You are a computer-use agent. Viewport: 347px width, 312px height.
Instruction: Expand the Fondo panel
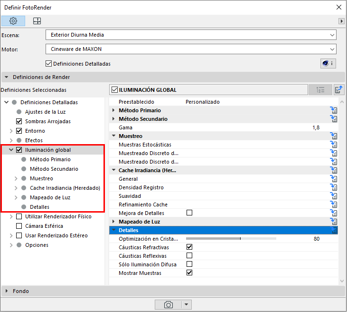pos(7,291)
